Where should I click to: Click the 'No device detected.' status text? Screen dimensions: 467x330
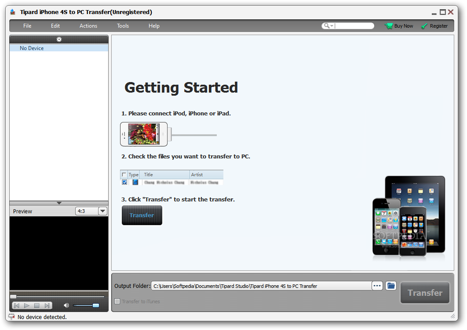click(42, 317)
